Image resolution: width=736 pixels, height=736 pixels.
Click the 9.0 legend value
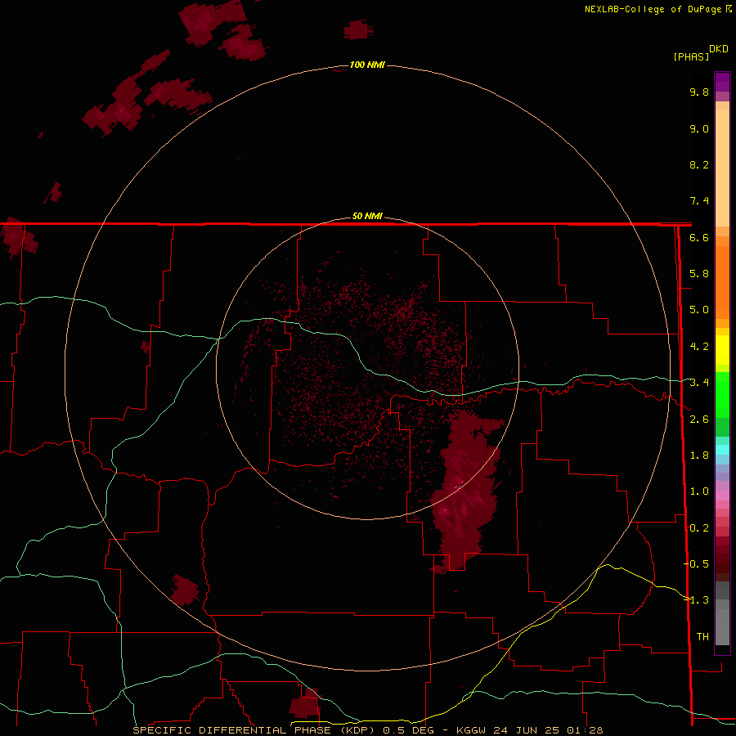[699, 128]
